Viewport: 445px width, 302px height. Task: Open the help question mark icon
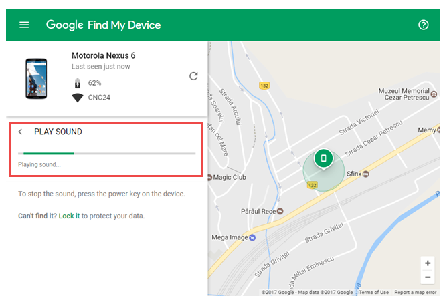tap(423, 25)
